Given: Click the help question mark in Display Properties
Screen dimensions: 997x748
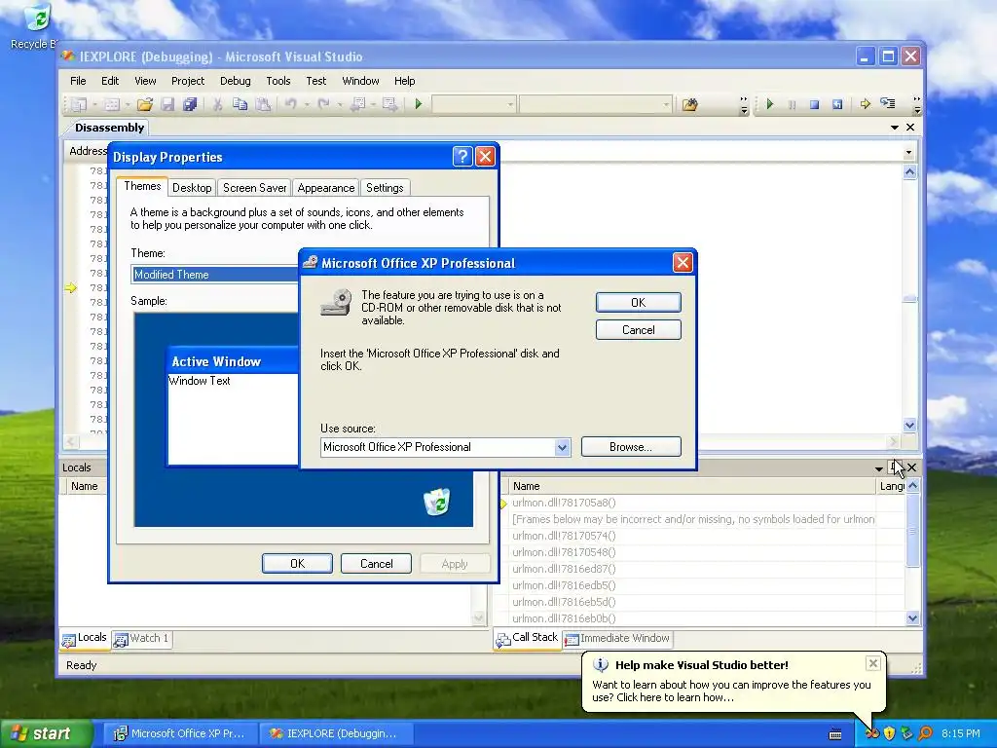Looking at the screenshot, I should 462,157.
